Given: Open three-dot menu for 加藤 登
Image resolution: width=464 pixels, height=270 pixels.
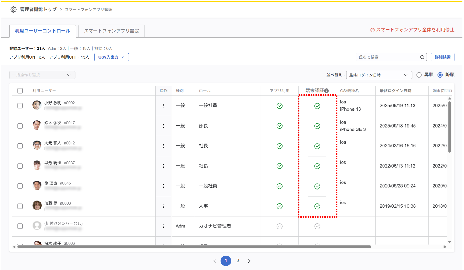Looking at the screenshot, I should pyautogui.click(x=163, y=206).
